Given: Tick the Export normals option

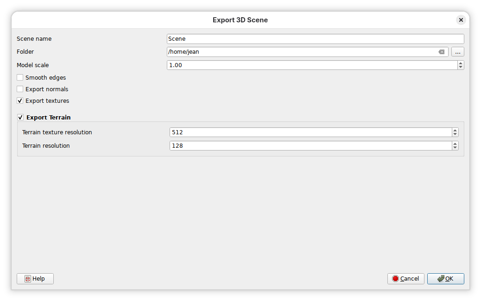Looking at the screenshot, I should tap(20, 89).
